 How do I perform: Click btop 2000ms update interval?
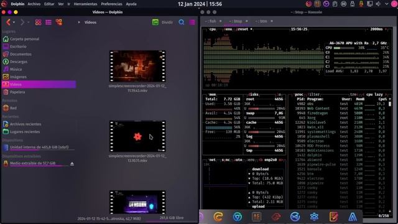pyautogui.click(x=376, y=29)
